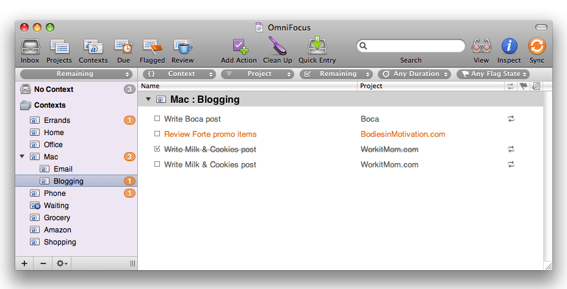The image size is (567, 289).
Task: Select the Errands context
Action: coord(76,120)
